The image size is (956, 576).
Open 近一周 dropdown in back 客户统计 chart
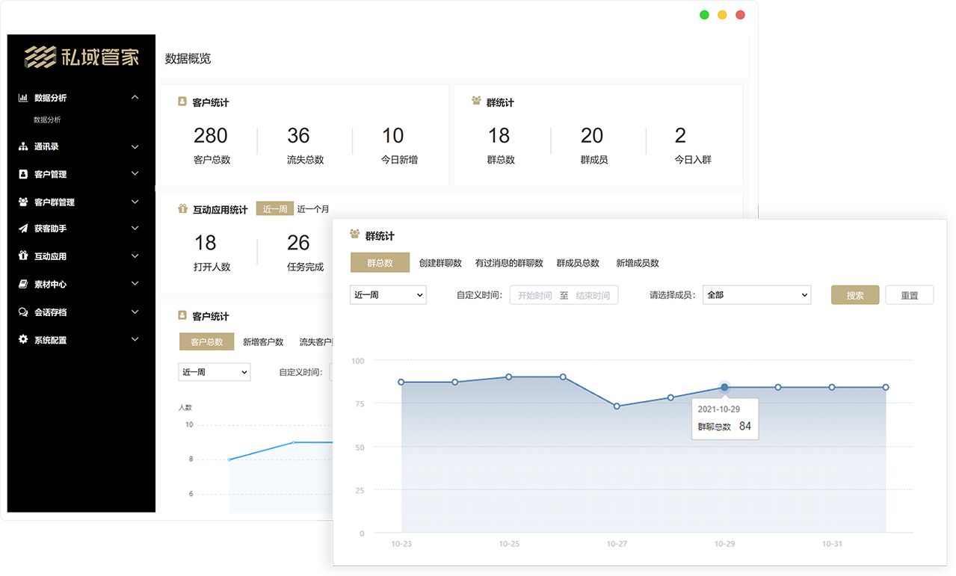214,372
